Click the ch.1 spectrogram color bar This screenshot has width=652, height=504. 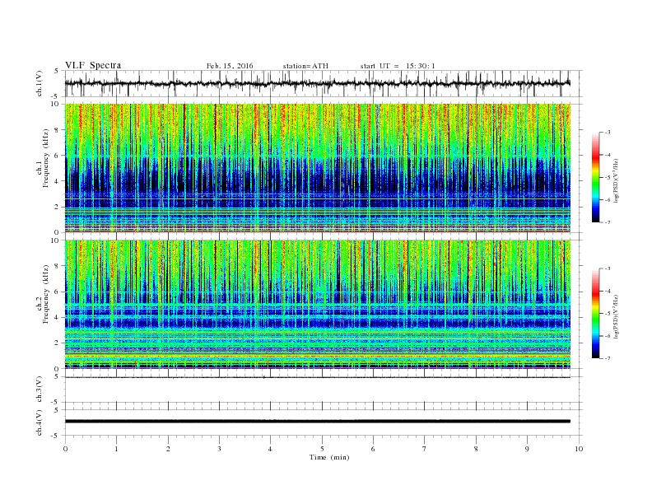(x=595, y=177)
